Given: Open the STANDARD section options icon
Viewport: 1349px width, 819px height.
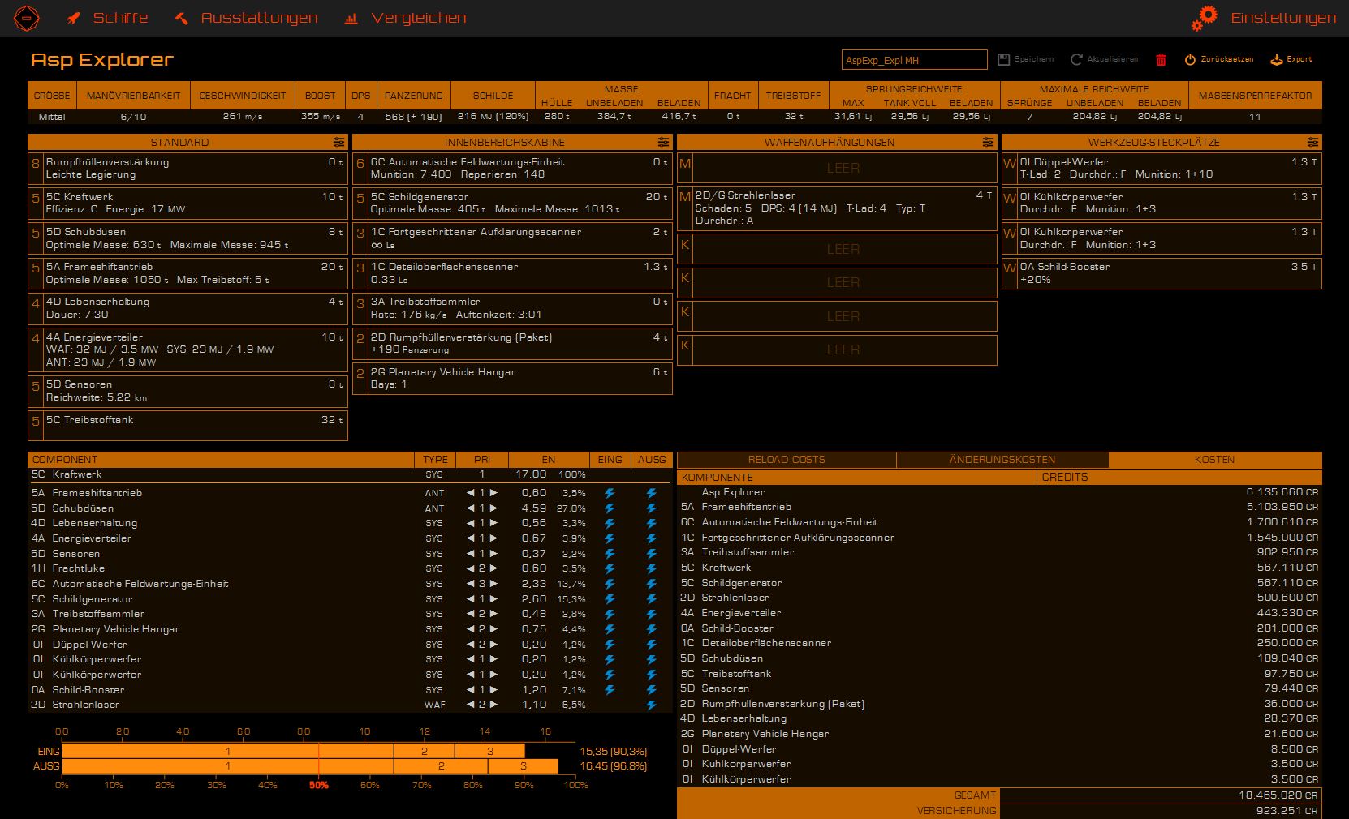Looking at the screenshot, I should (x=338, y=142).
